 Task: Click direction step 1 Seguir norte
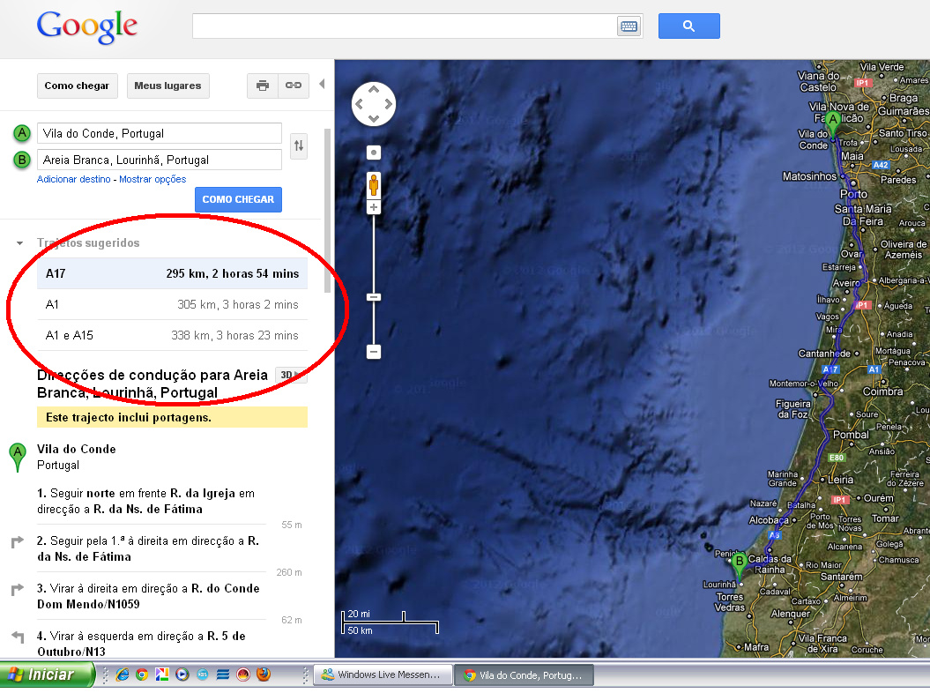point(152,501)
